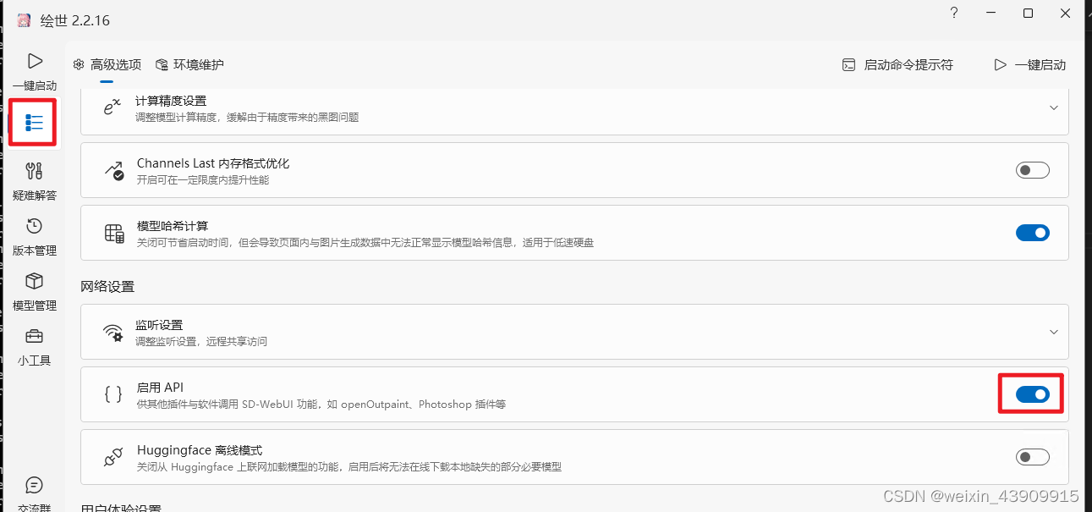
Task: Click the help question mark in title bar
Action: point(953,13)
